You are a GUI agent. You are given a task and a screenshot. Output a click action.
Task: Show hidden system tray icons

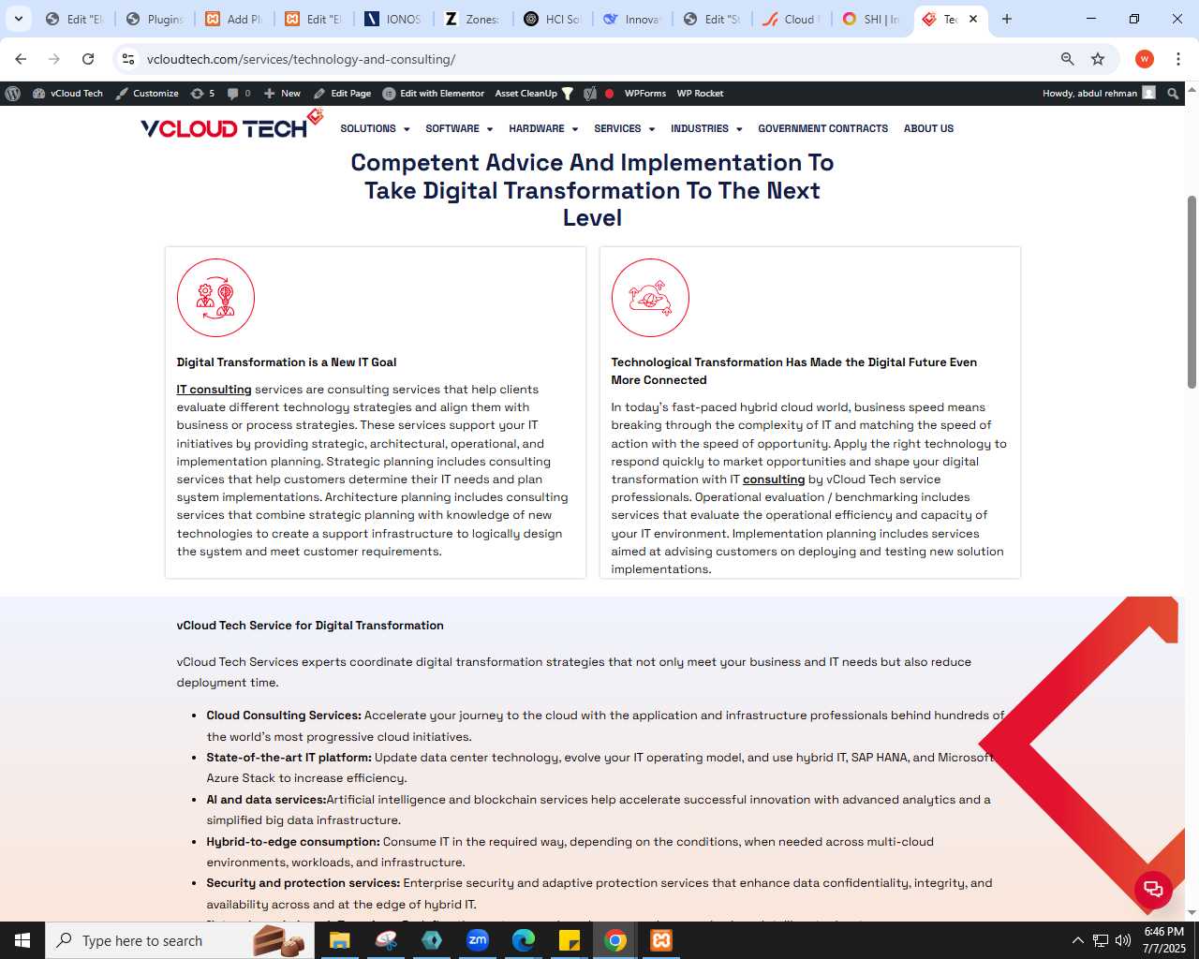[1077, 940]
